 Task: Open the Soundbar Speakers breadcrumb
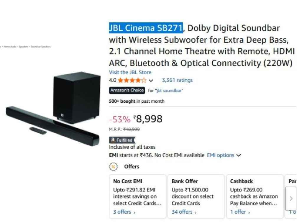(x=40, y=47)
